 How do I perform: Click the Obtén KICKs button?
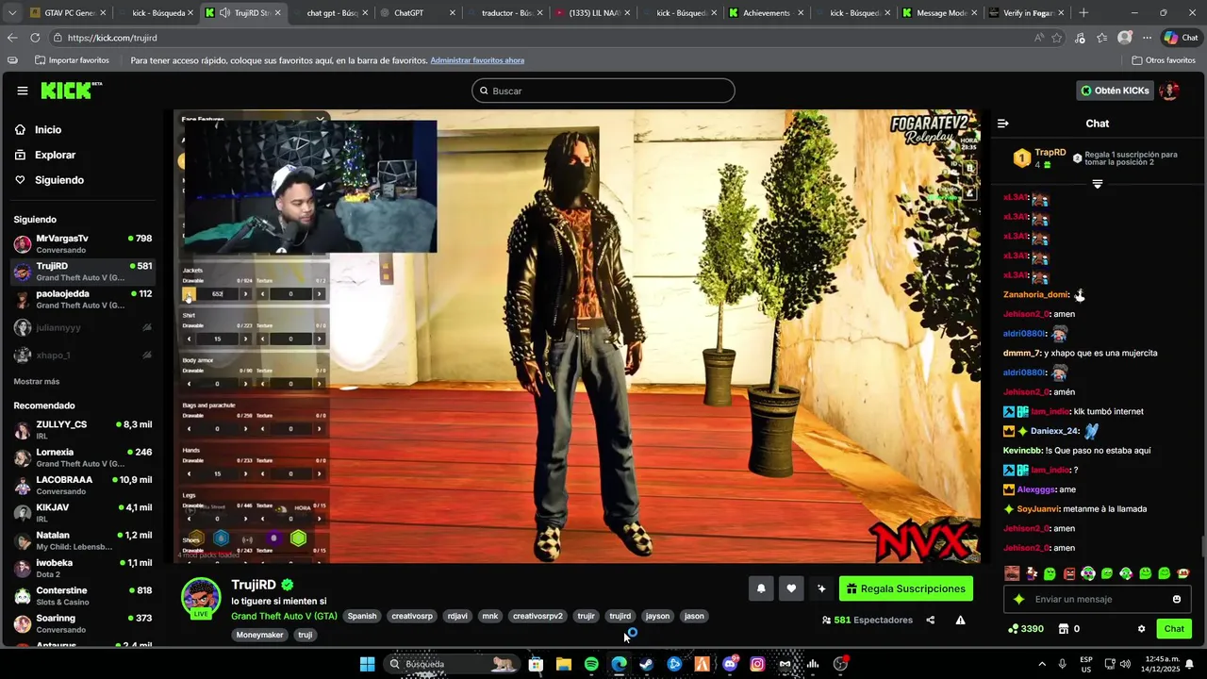pyautogui.click(x=1116, y=91)
